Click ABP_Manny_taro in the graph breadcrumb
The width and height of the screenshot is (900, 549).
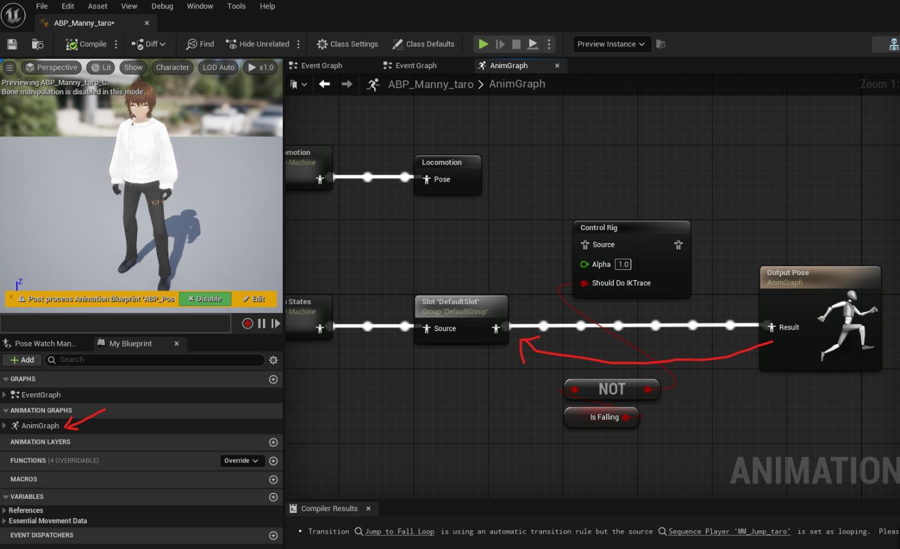pos(431,84)
